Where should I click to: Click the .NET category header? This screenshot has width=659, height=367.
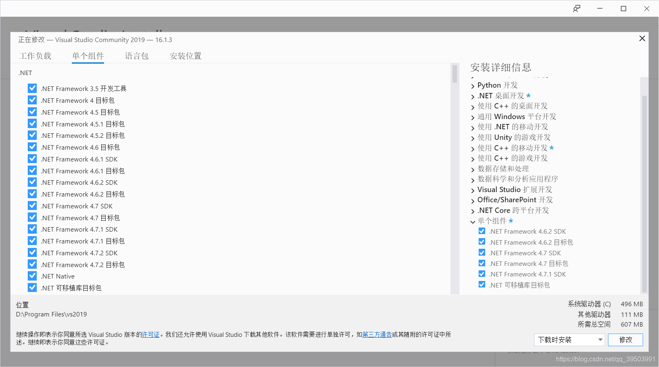[x=25, y=73]
